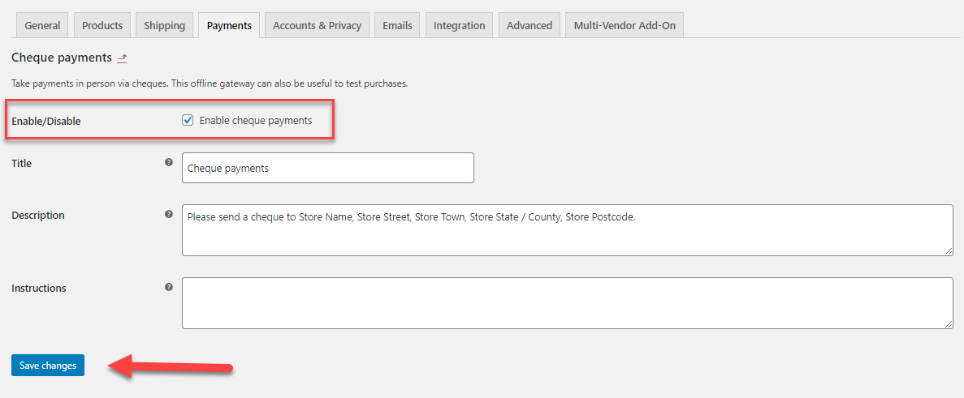Switch to the Emails tab

click(x=397, y=25)
